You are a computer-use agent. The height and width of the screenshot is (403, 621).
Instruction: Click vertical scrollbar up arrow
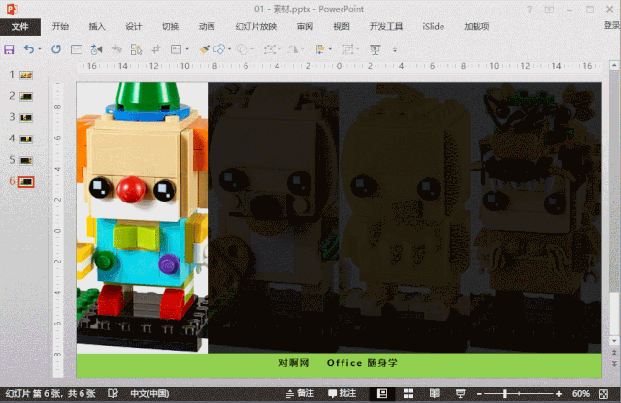pos(614,65)
